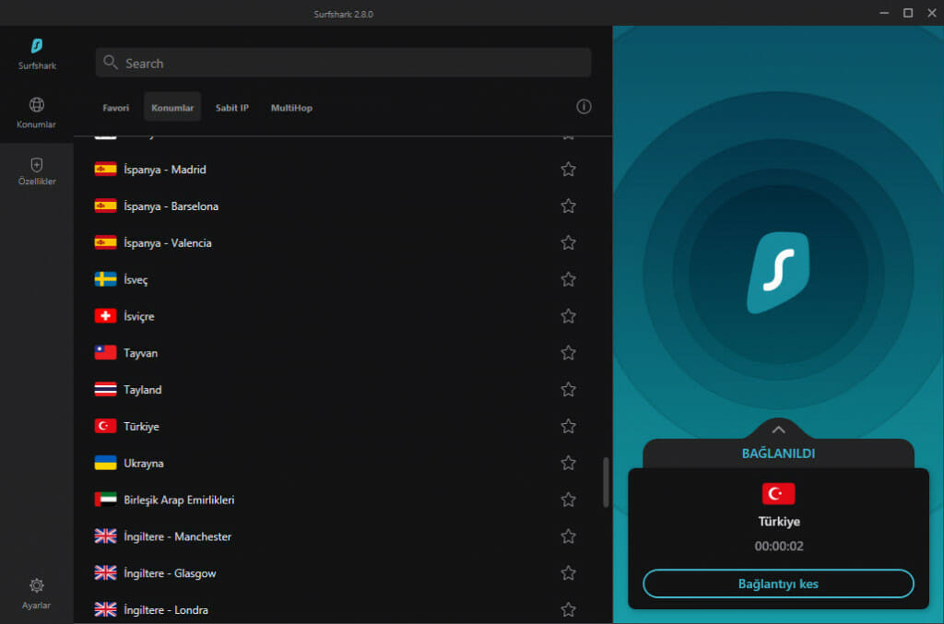The width and height of the screenshot is (944, 624).
Task: Click the search magnifier icon
Action: 111,63
